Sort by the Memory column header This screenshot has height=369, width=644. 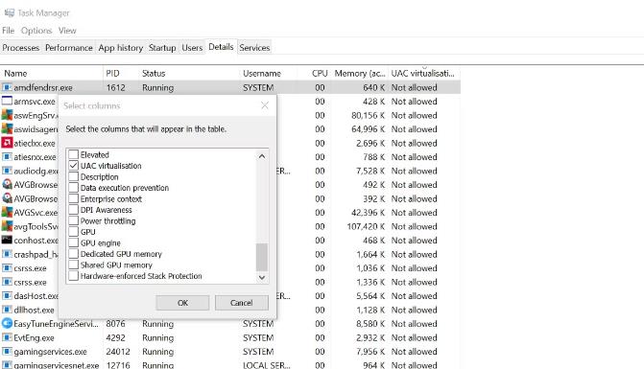tap(360, 74)
